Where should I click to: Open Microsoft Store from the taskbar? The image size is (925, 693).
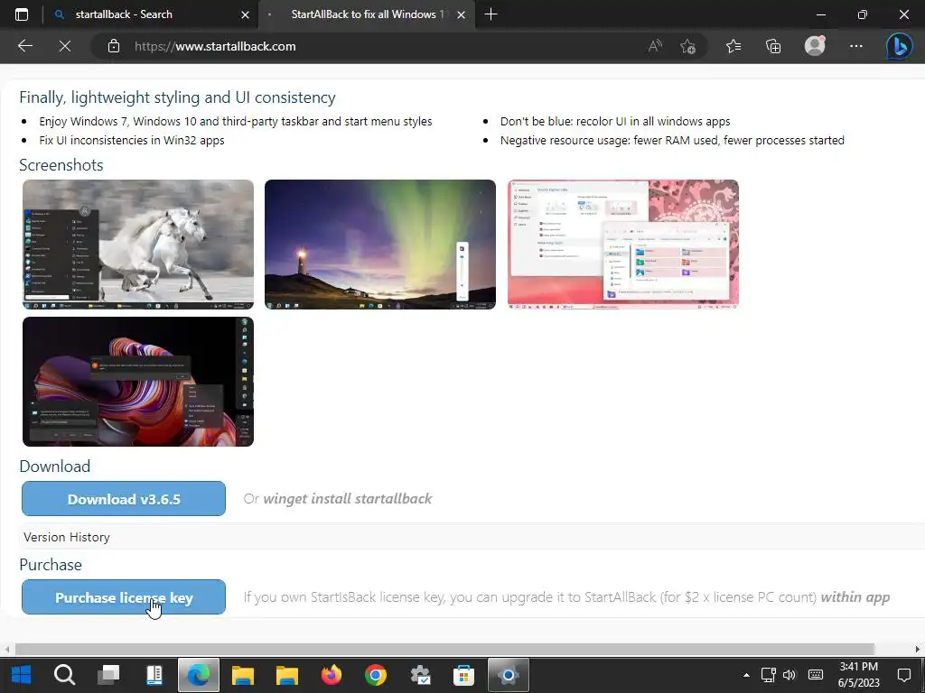click(463, 675)
